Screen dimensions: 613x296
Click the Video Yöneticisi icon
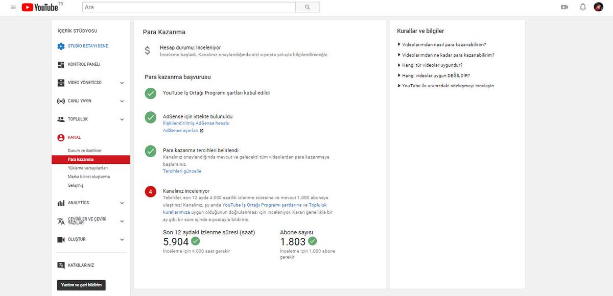tap(61, 83)
